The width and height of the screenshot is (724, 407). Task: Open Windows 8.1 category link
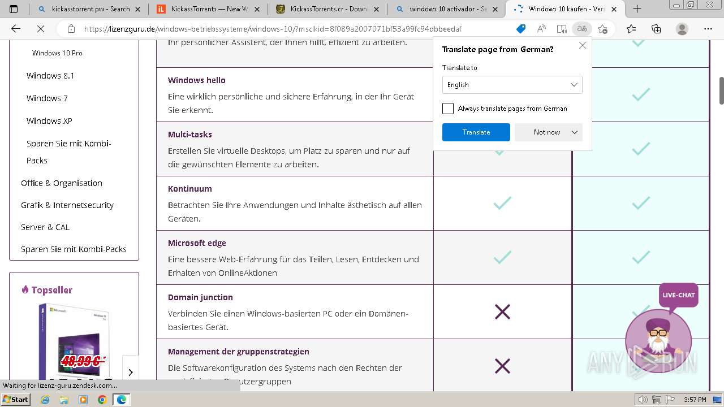click(x=50, y=76)
